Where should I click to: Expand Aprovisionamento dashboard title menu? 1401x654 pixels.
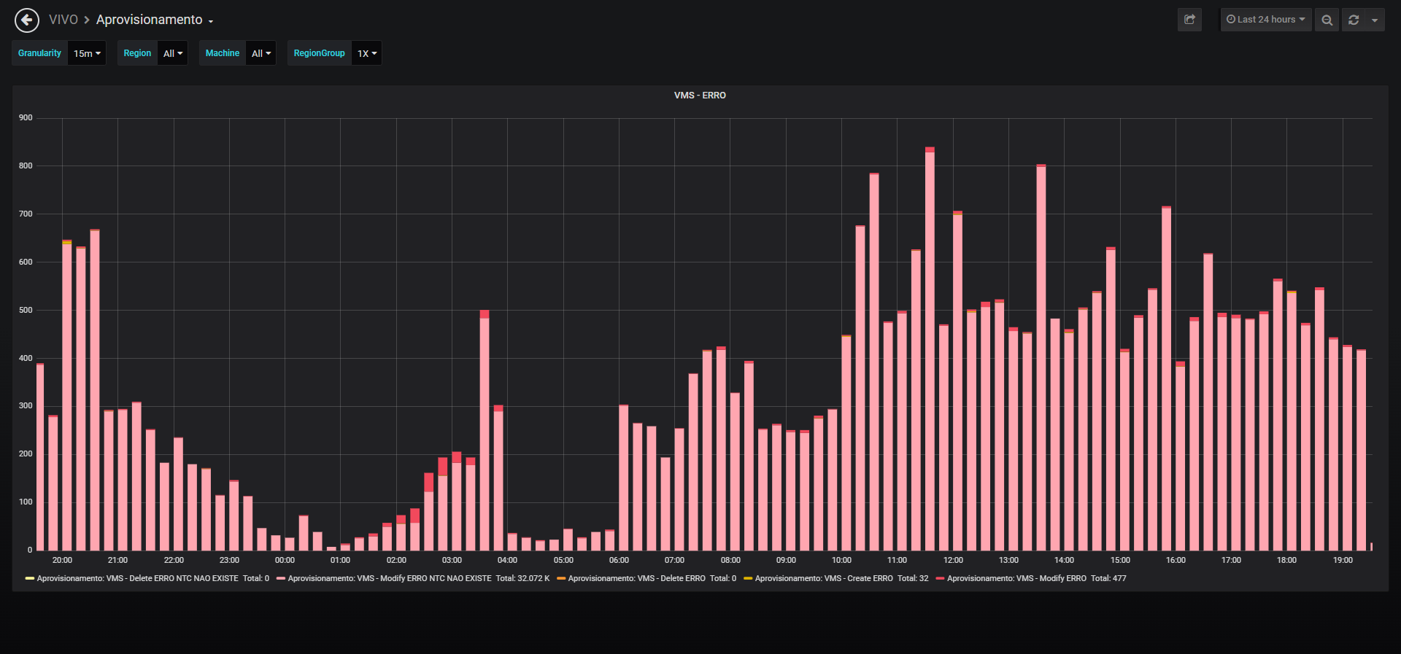[155, 20]
